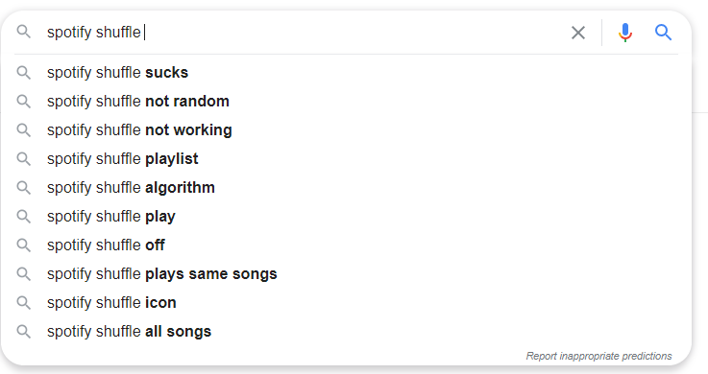Choose 'spotify shuffle not working' suggestion

(347, 130)
